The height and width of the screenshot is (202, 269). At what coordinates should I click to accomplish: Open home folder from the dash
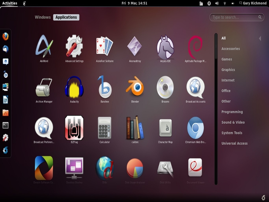coord(6,113)
